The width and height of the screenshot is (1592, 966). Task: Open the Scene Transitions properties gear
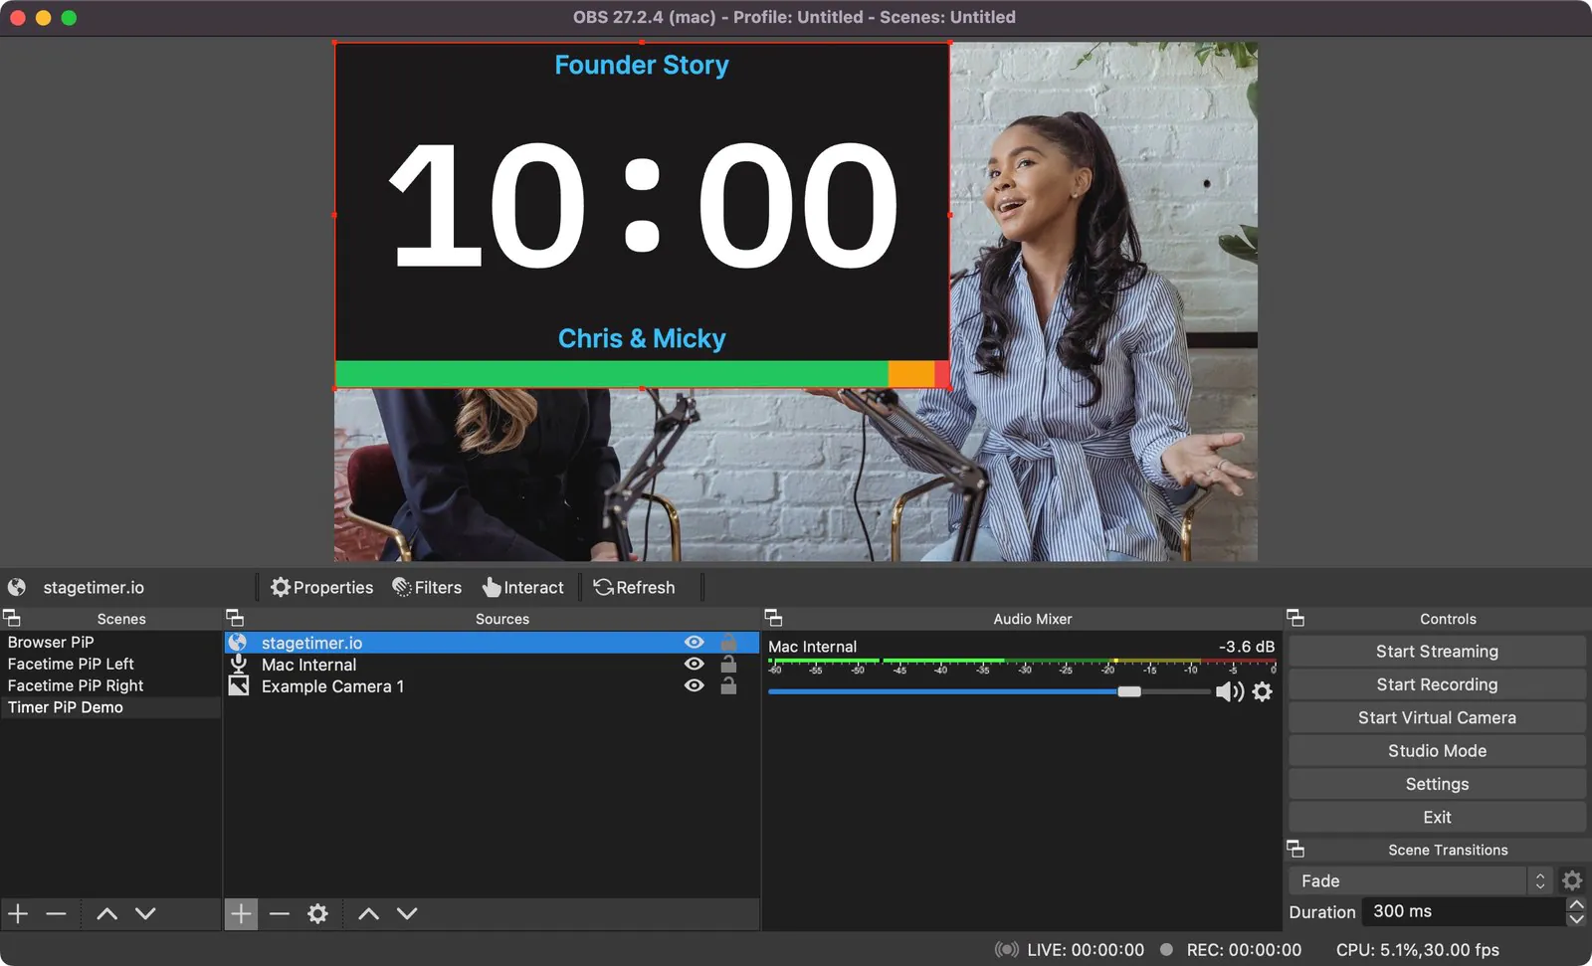coord(1572,880)
